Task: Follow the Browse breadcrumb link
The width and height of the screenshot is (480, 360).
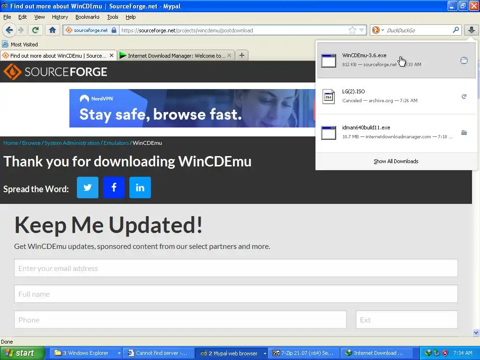Action: click(x=31, y=143)
